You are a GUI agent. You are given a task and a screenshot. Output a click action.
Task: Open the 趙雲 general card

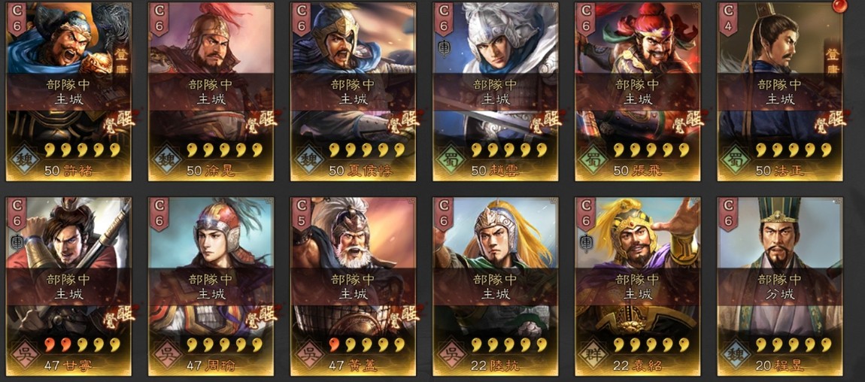click(495, 92)
